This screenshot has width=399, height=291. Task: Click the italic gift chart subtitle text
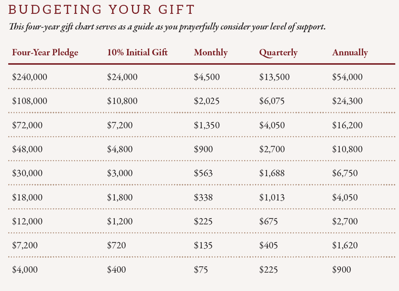click(x=167, y=27)
